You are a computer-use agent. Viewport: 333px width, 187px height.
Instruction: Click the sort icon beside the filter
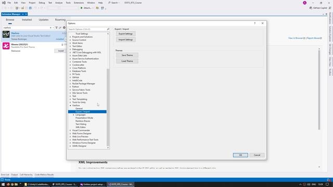[x=60, y=28]
